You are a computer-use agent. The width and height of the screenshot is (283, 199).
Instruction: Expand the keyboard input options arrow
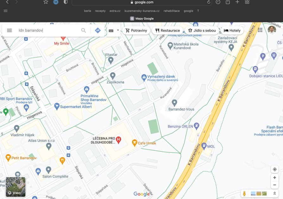point(118,30)
